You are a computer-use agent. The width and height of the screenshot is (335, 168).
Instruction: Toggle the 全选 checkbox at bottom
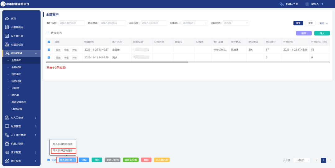point(48,160)
